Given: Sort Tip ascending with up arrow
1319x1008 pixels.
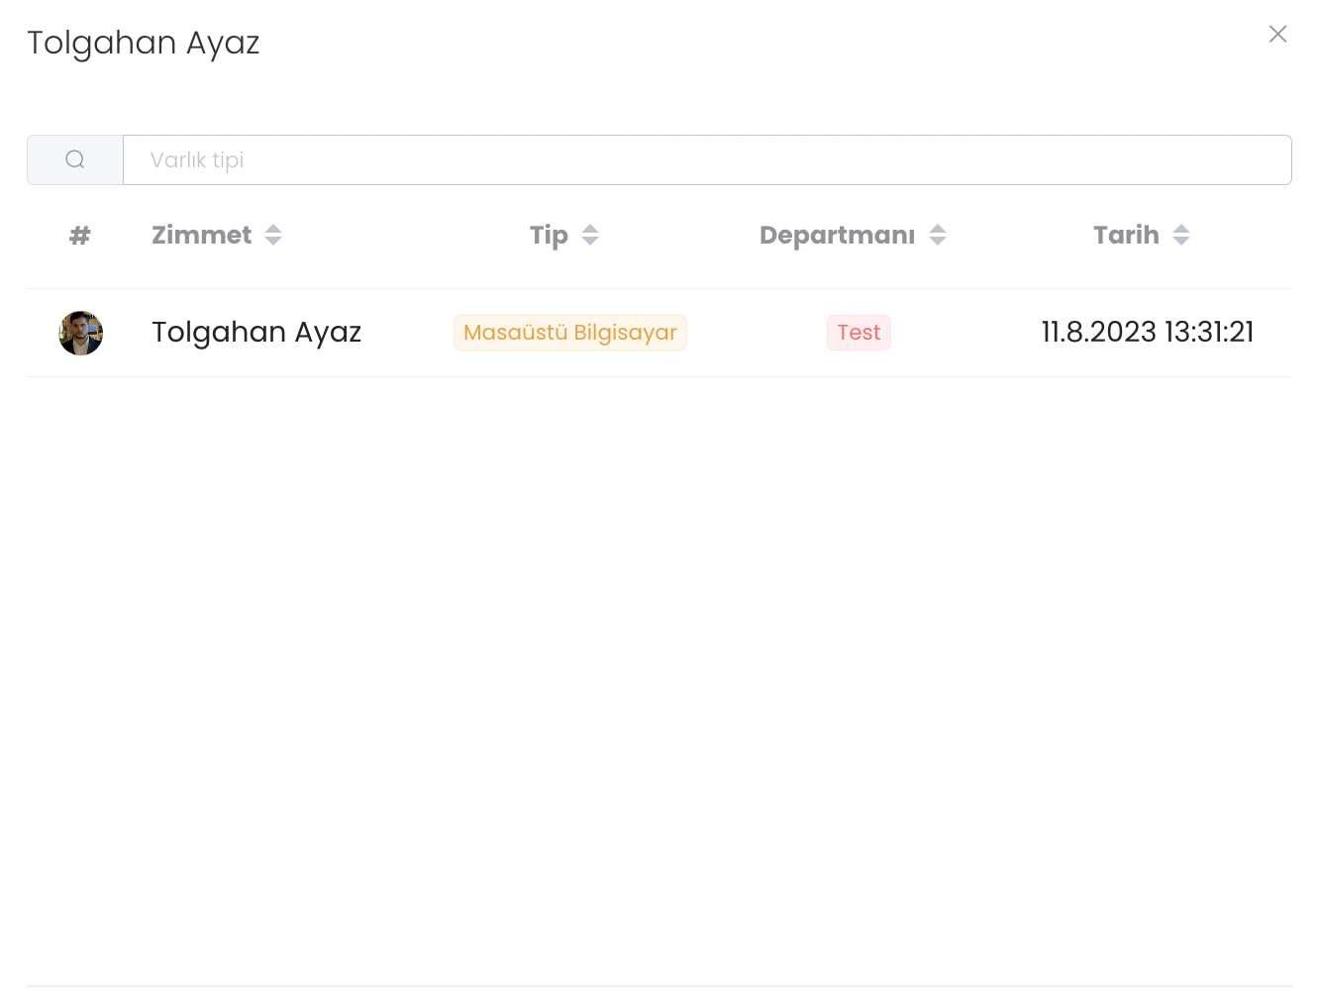Looking at the screenshot, I should click(x=590, y=229).
